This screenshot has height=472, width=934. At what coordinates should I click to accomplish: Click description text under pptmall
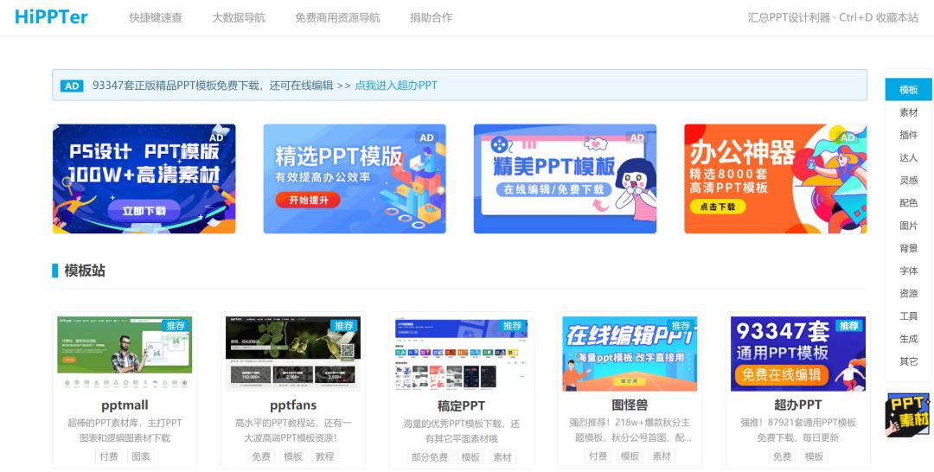pos(125,431)
